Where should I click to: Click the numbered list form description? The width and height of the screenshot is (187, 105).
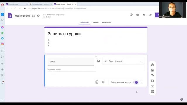(49, 43)
